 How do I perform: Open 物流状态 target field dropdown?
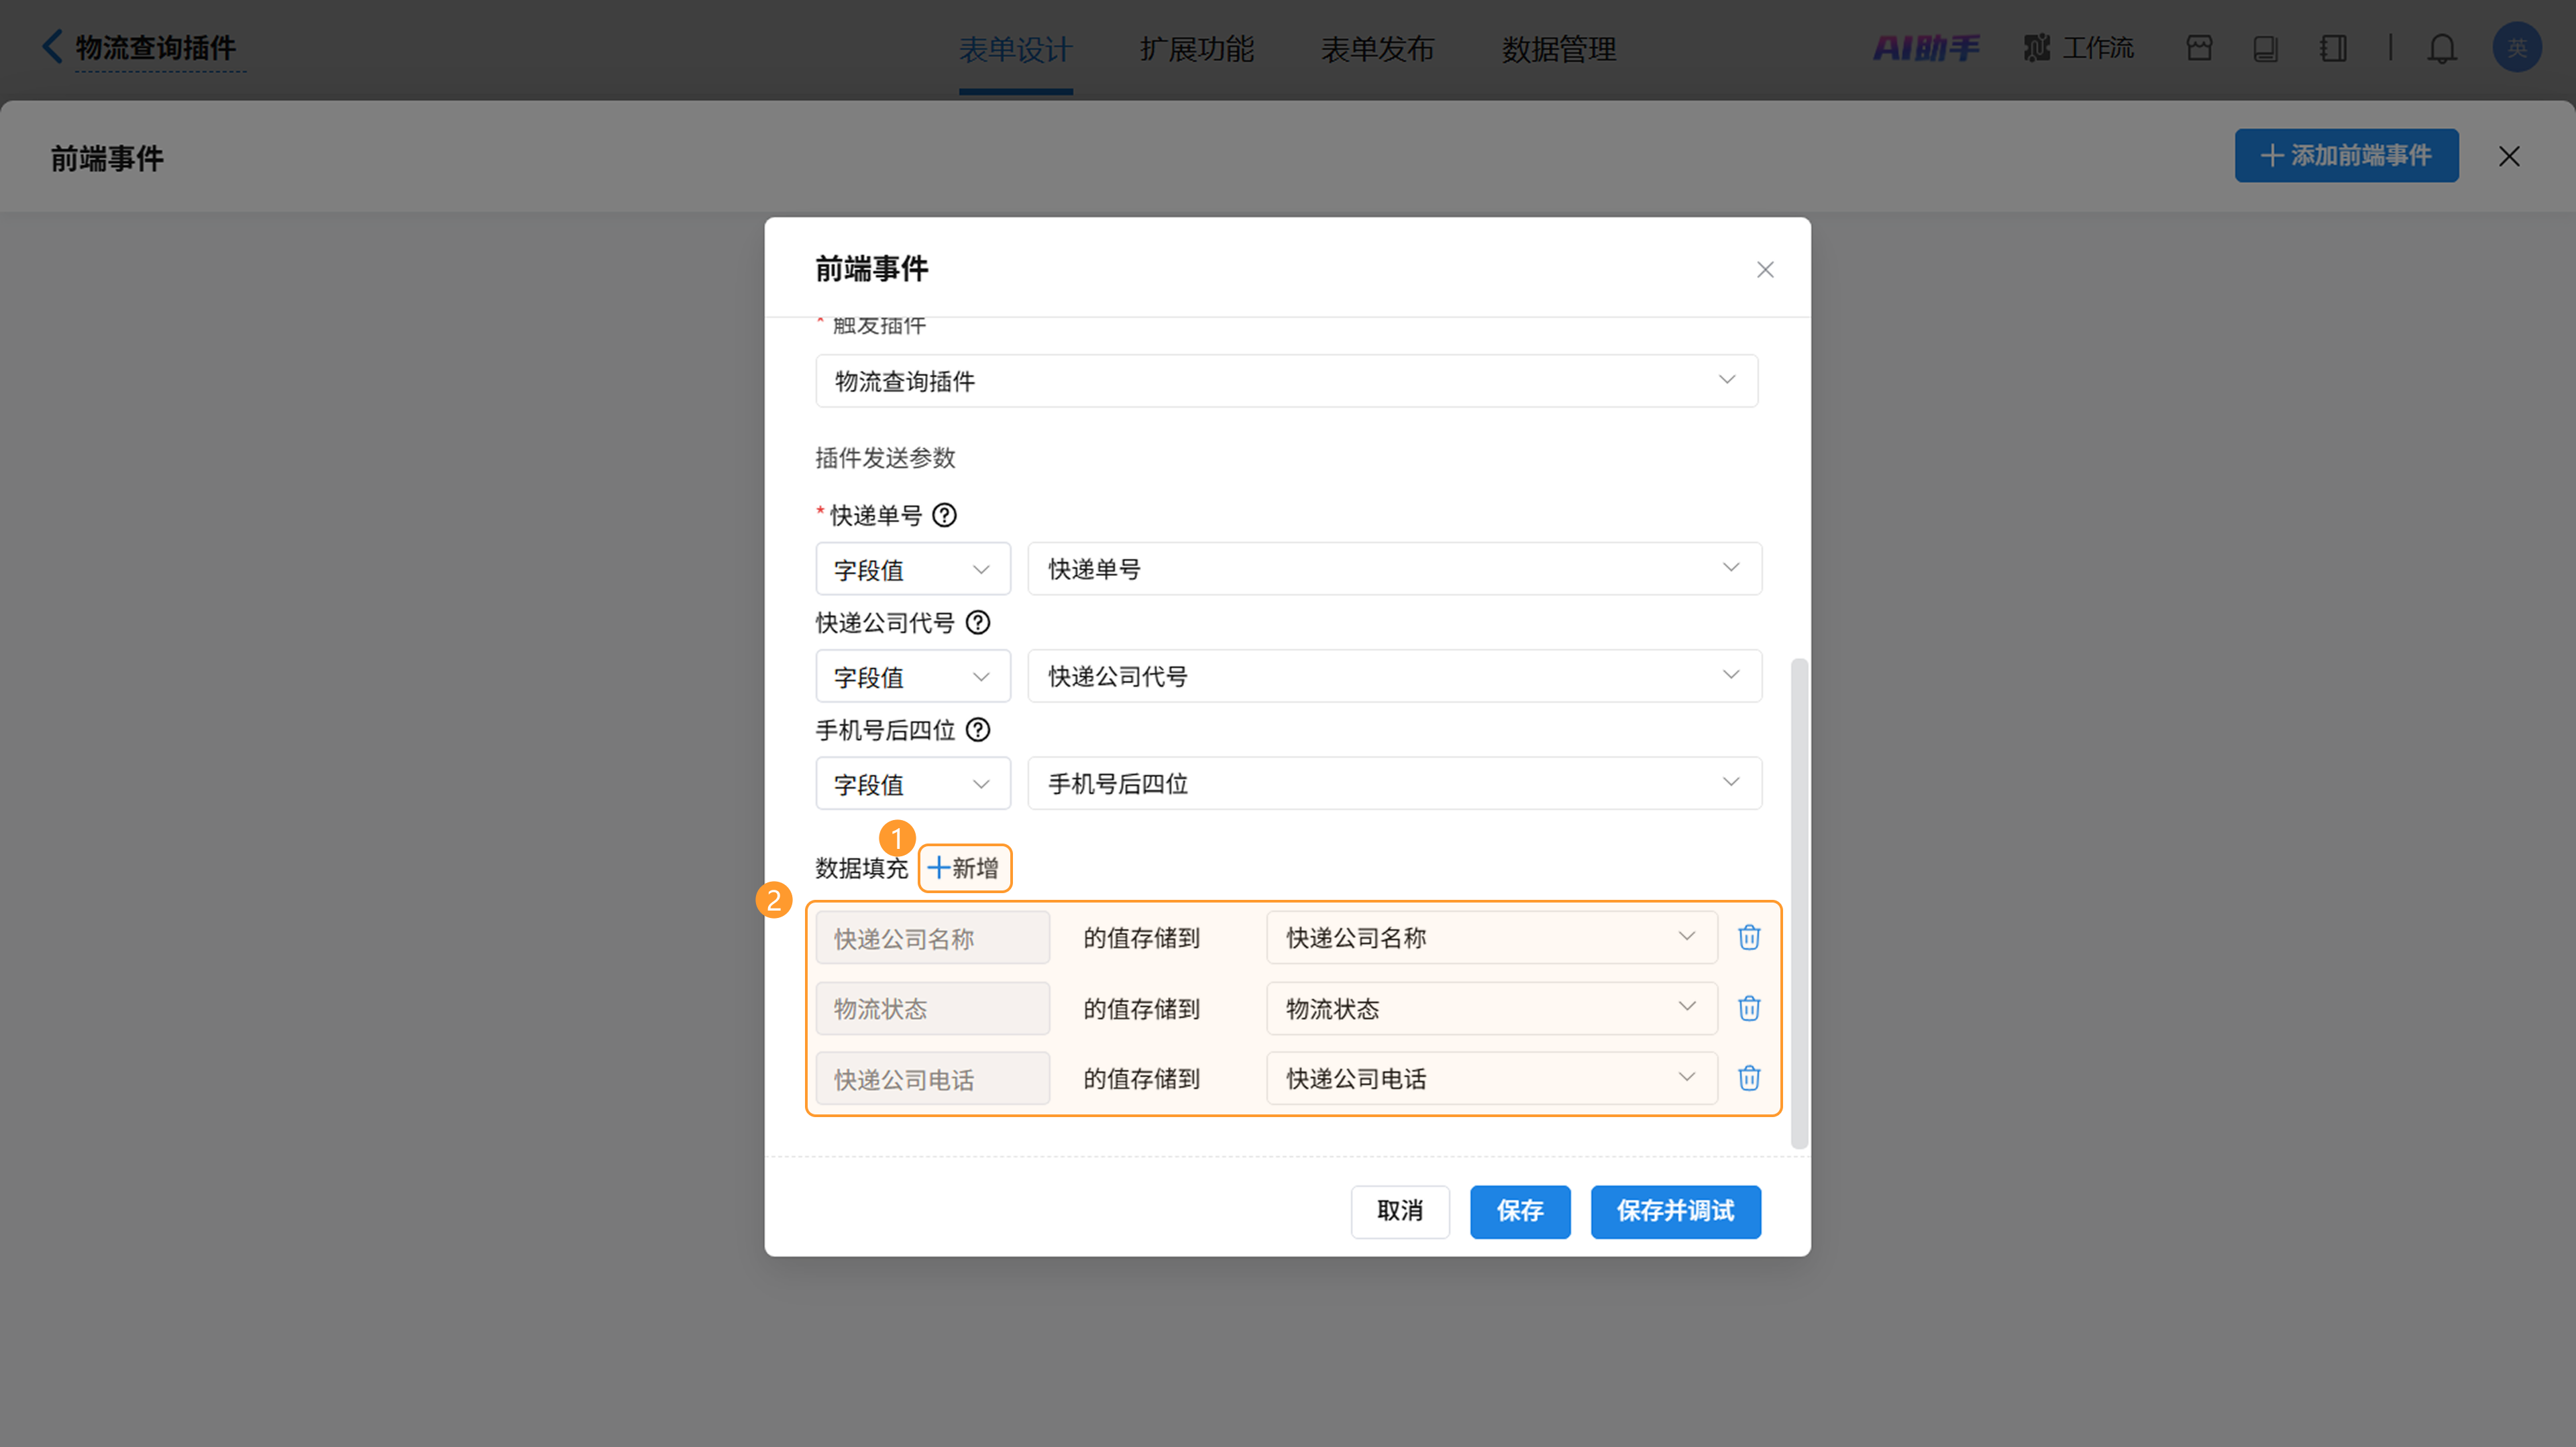[x=1491, y=1008]
